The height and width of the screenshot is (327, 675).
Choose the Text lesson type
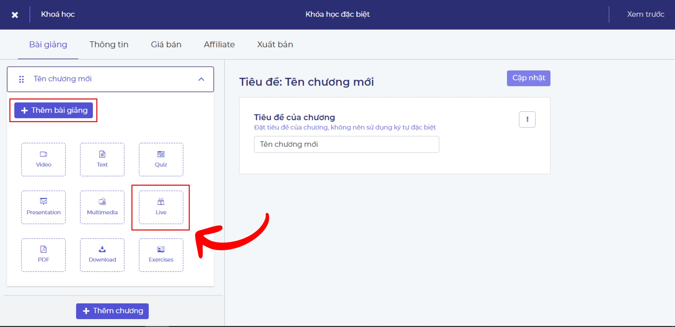pyautogui.click(x=102, y=159)
